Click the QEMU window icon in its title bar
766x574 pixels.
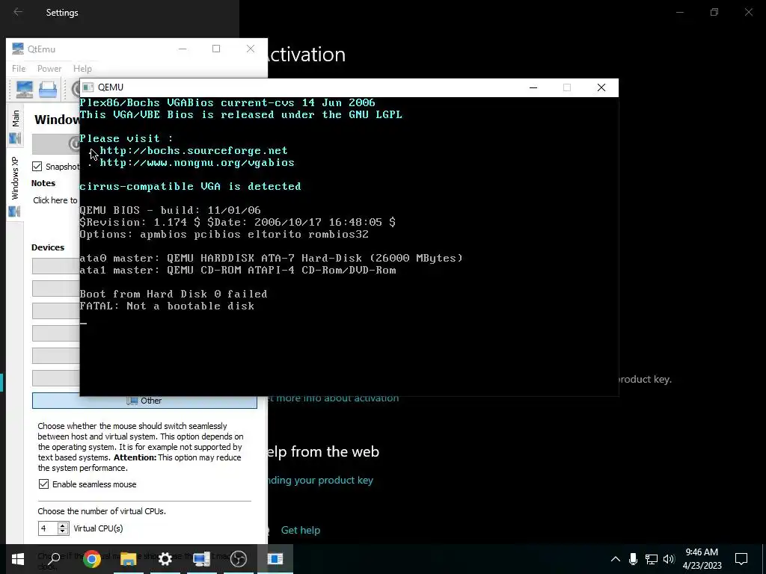coord(88,87)
